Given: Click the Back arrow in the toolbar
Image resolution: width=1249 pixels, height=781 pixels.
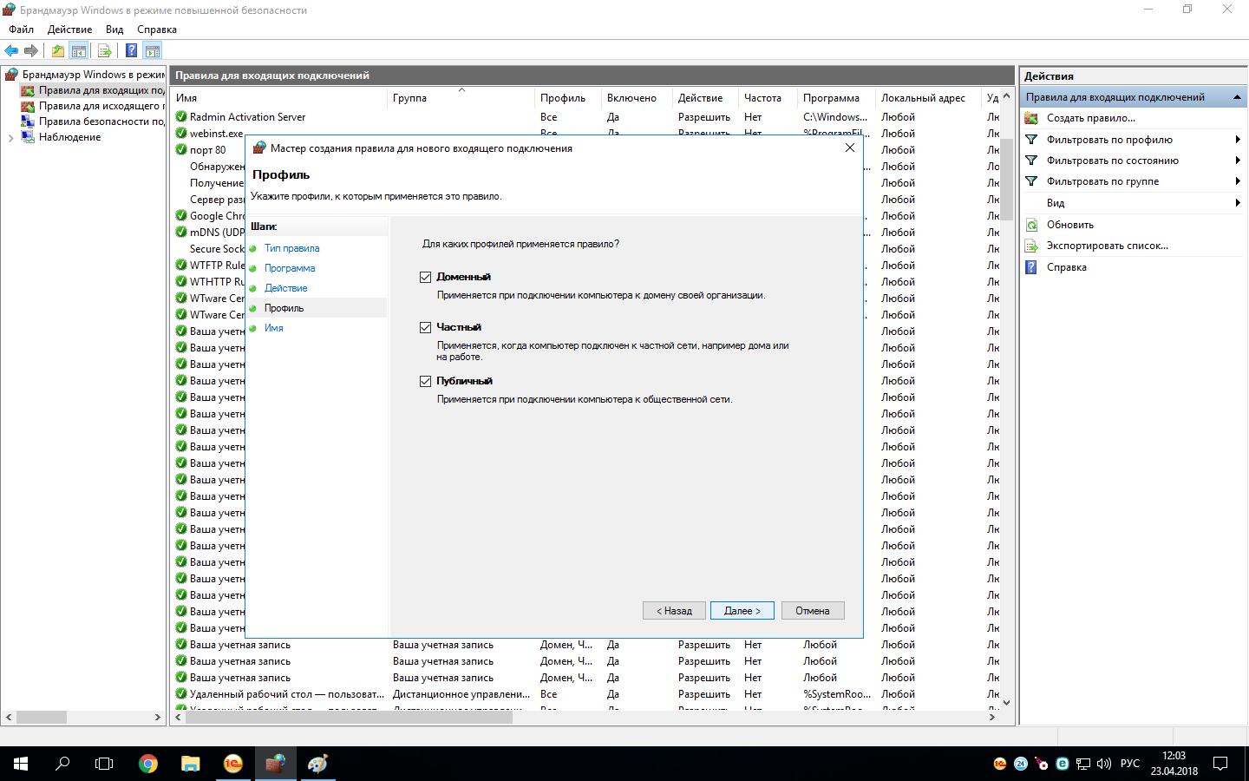Looking at the screenshot, I should click(11, 50).
